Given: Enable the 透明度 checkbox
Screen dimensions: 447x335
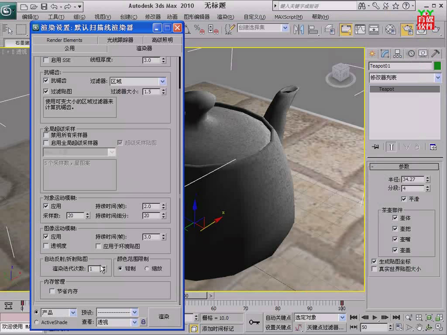Looking at the screenshot, I should click(x=45, y=246).
